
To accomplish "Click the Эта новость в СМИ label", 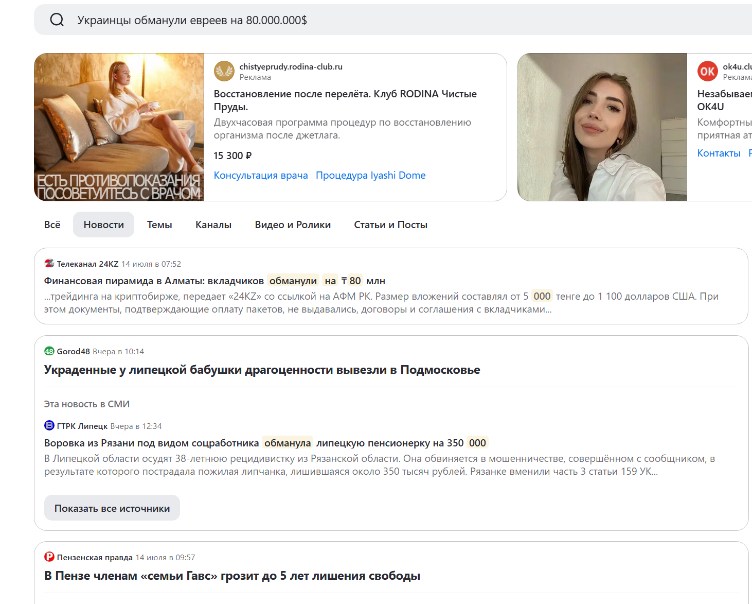I will [87, 404].
